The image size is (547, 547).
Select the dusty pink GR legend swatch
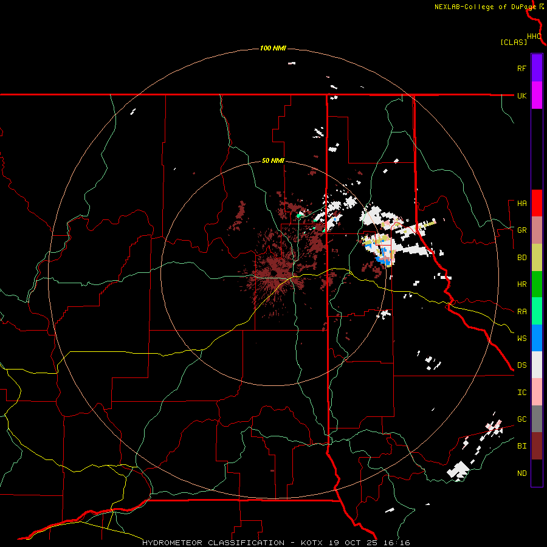pos(537,230)
